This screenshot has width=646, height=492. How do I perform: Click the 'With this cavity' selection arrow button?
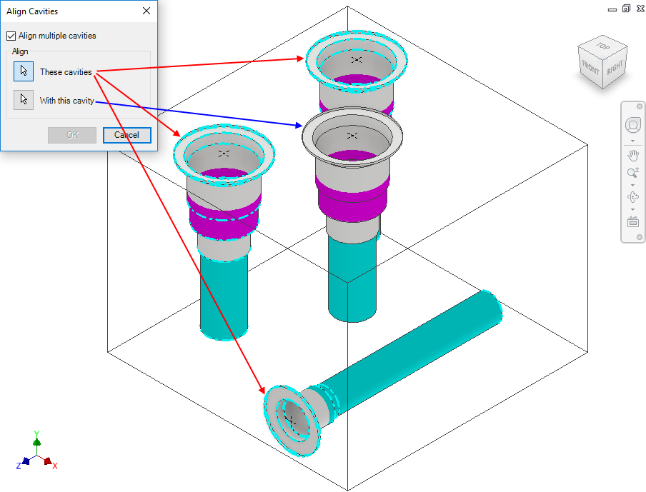24,100
